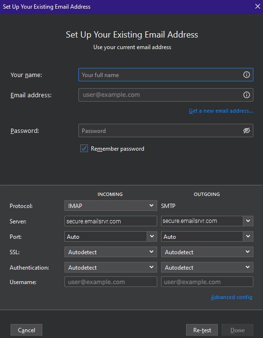This screenshot has height=338, width=263.
Task: Follow the Get a new email address link
Action: click(x=221, y=111)
